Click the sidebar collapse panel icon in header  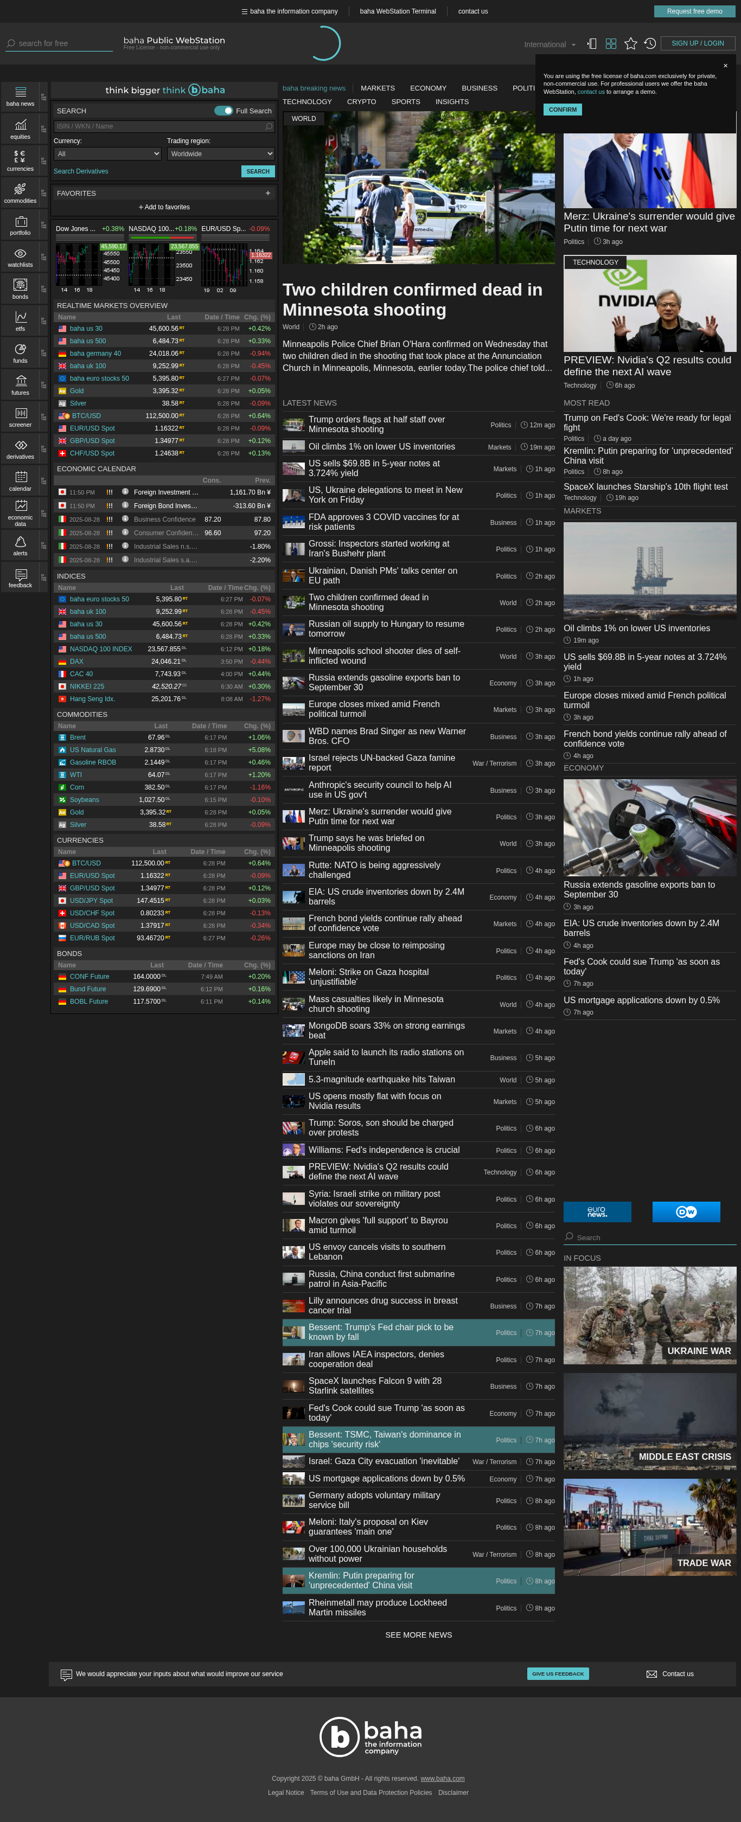[592, 44]
